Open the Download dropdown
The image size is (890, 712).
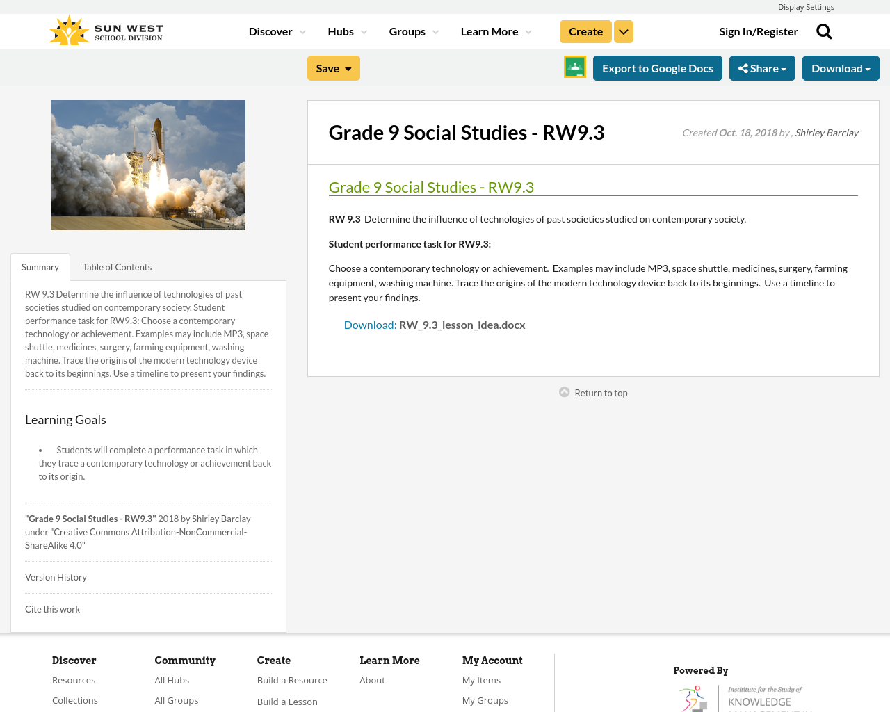point(840,67)
